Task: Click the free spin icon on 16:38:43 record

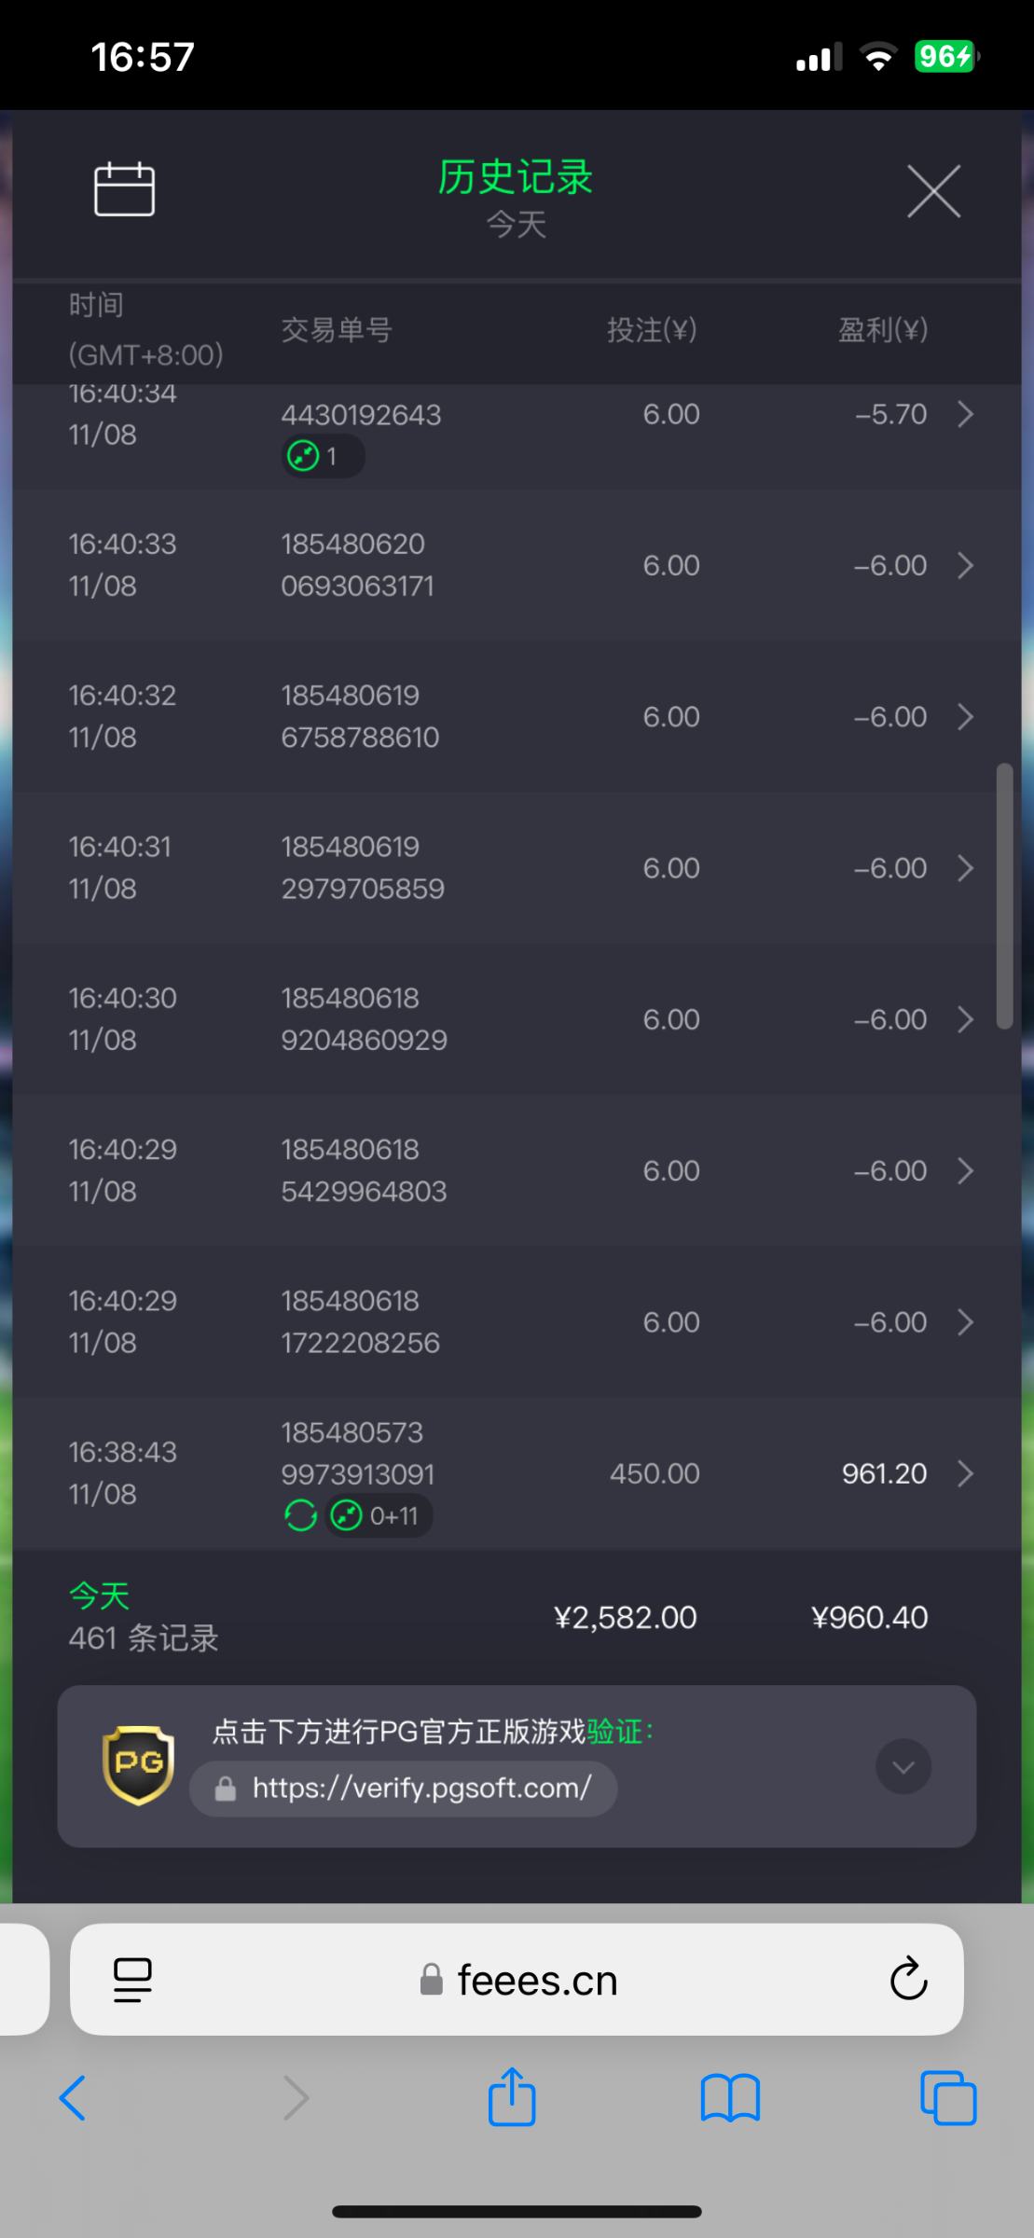Action: tap(300, 1515)
